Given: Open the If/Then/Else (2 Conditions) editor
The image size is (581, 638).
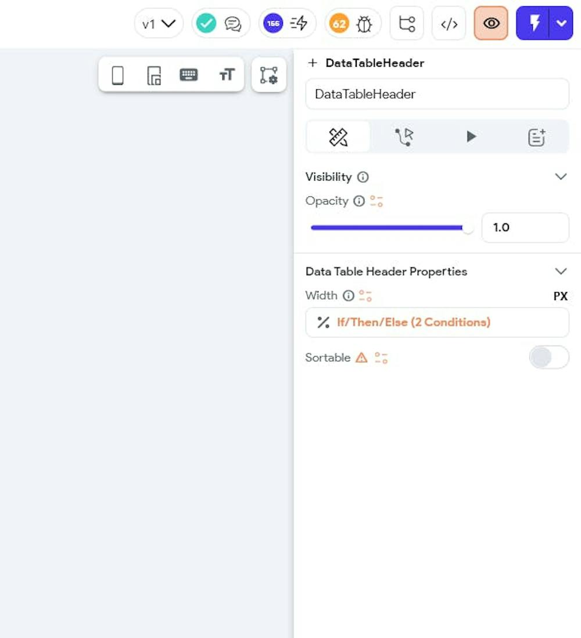Looking at the screenshot, I should coord(437,322).
